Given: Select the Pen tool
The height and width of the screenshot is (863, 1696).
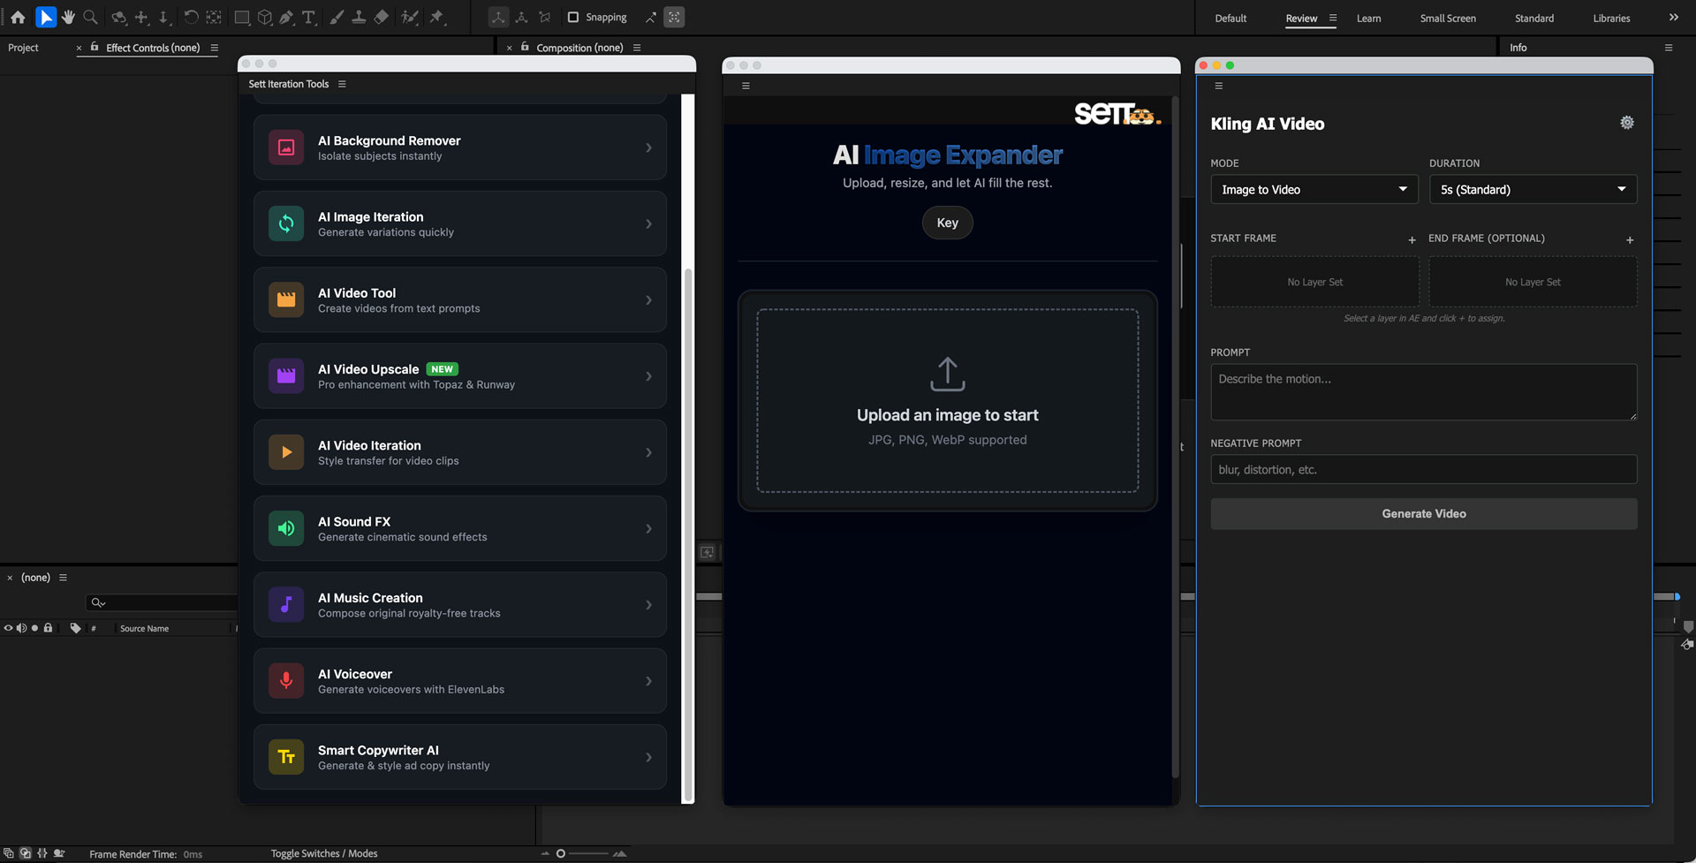Looking at the screenshot, I should 286,17.
